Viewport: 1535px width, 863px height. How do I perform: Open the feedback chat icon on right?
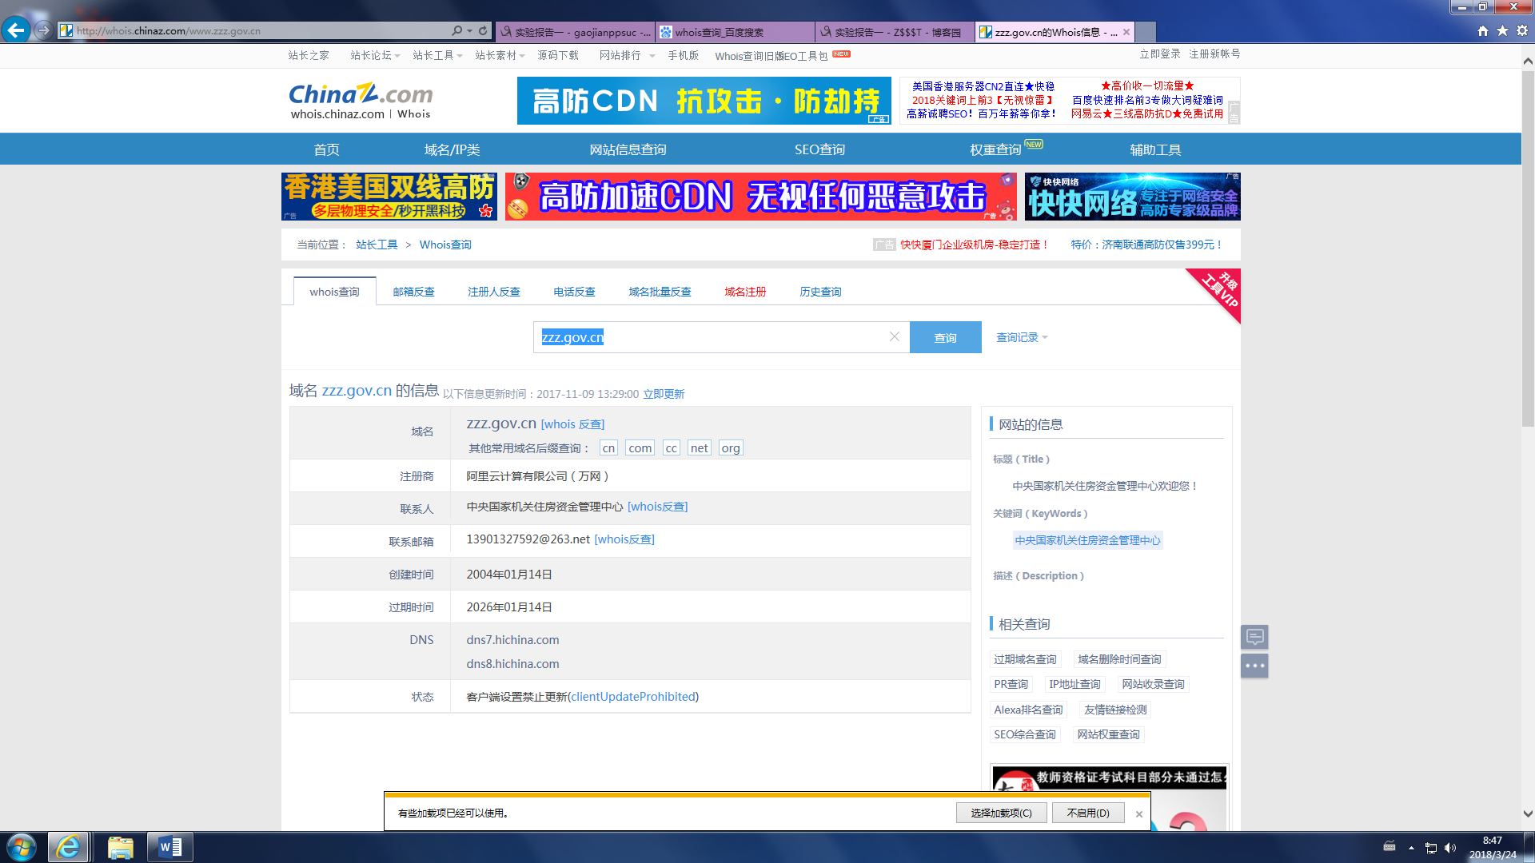[x=1254, y=637]
